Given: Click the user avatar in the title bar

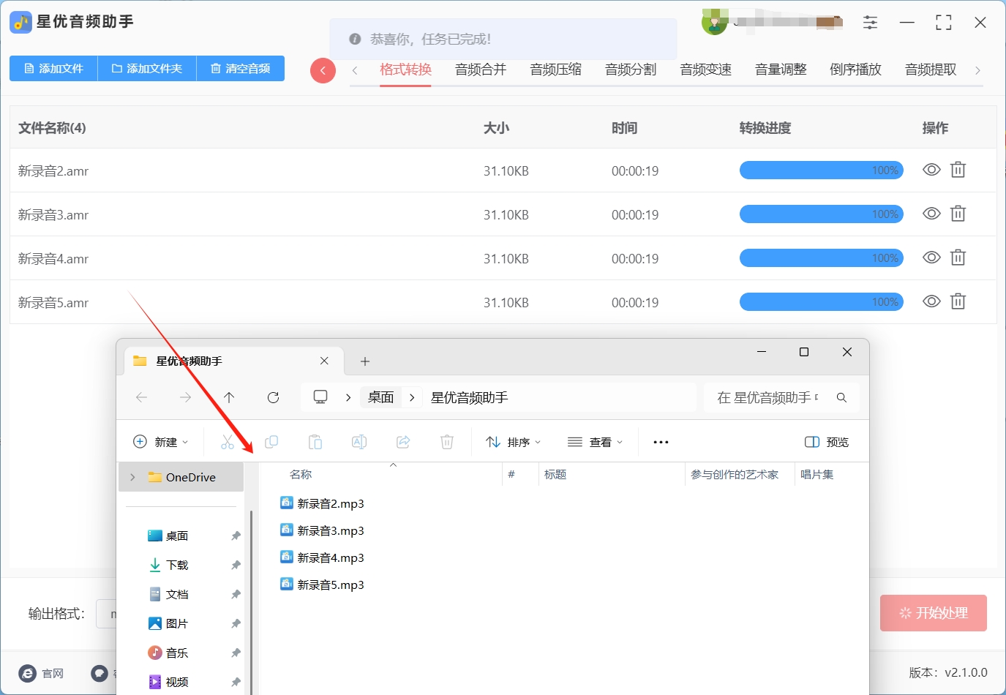Looking at the screenshot, I should click(714, 22).
